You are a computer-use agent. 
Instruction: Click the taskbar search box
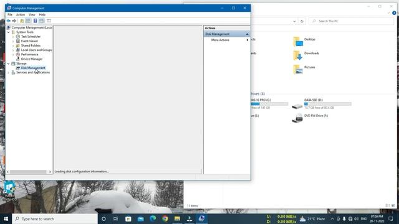click(x=55, y=218)
